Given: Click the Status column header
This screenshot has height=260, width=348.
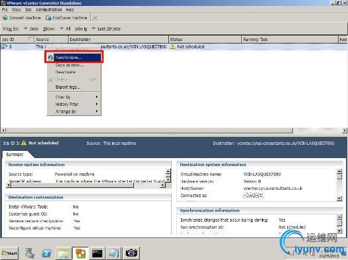Looking at the screenshot, I should coord(205,40).
